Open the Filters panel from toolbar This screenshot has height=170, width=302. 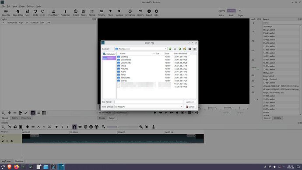tap(110, 13)
